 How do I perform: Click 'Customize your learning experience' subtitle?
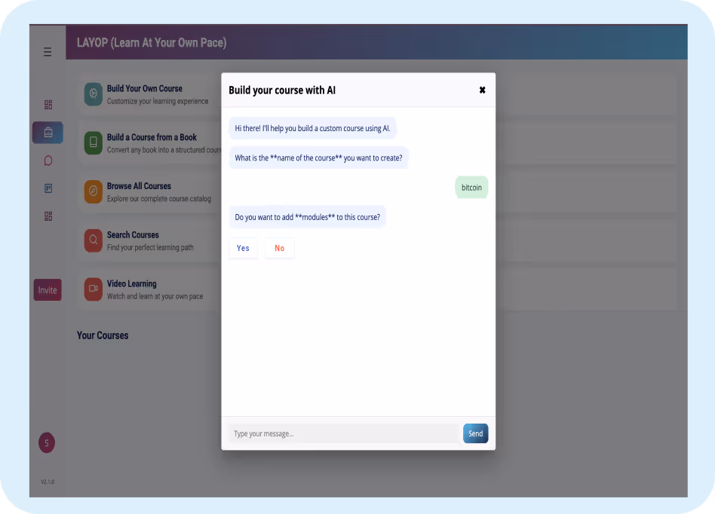click(158, 101)
